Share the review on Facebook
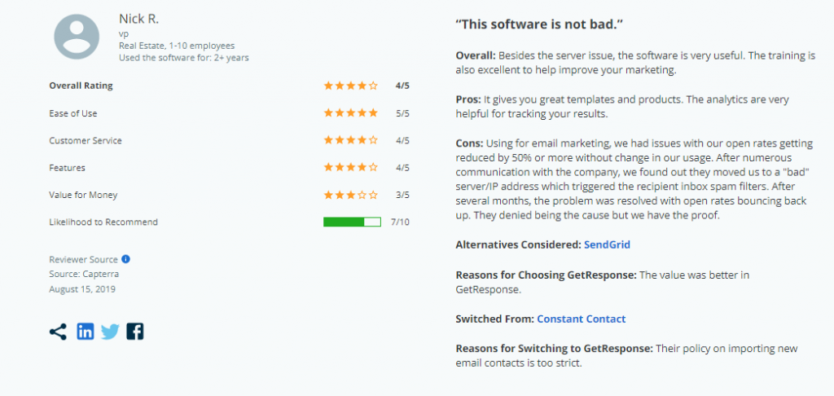This screenshot has width=834, height=396. click(135, 332)
